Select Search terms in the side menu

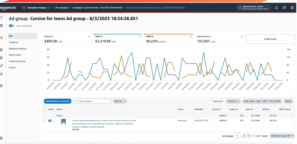[15, 55]
